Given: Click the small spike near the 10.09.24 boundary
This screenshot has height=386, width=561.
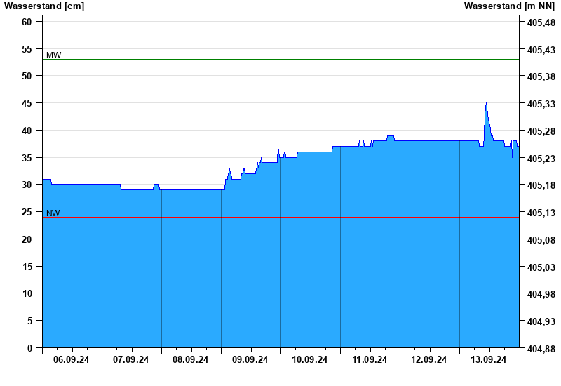Looking at the screenshot, I should pos(278,147).
